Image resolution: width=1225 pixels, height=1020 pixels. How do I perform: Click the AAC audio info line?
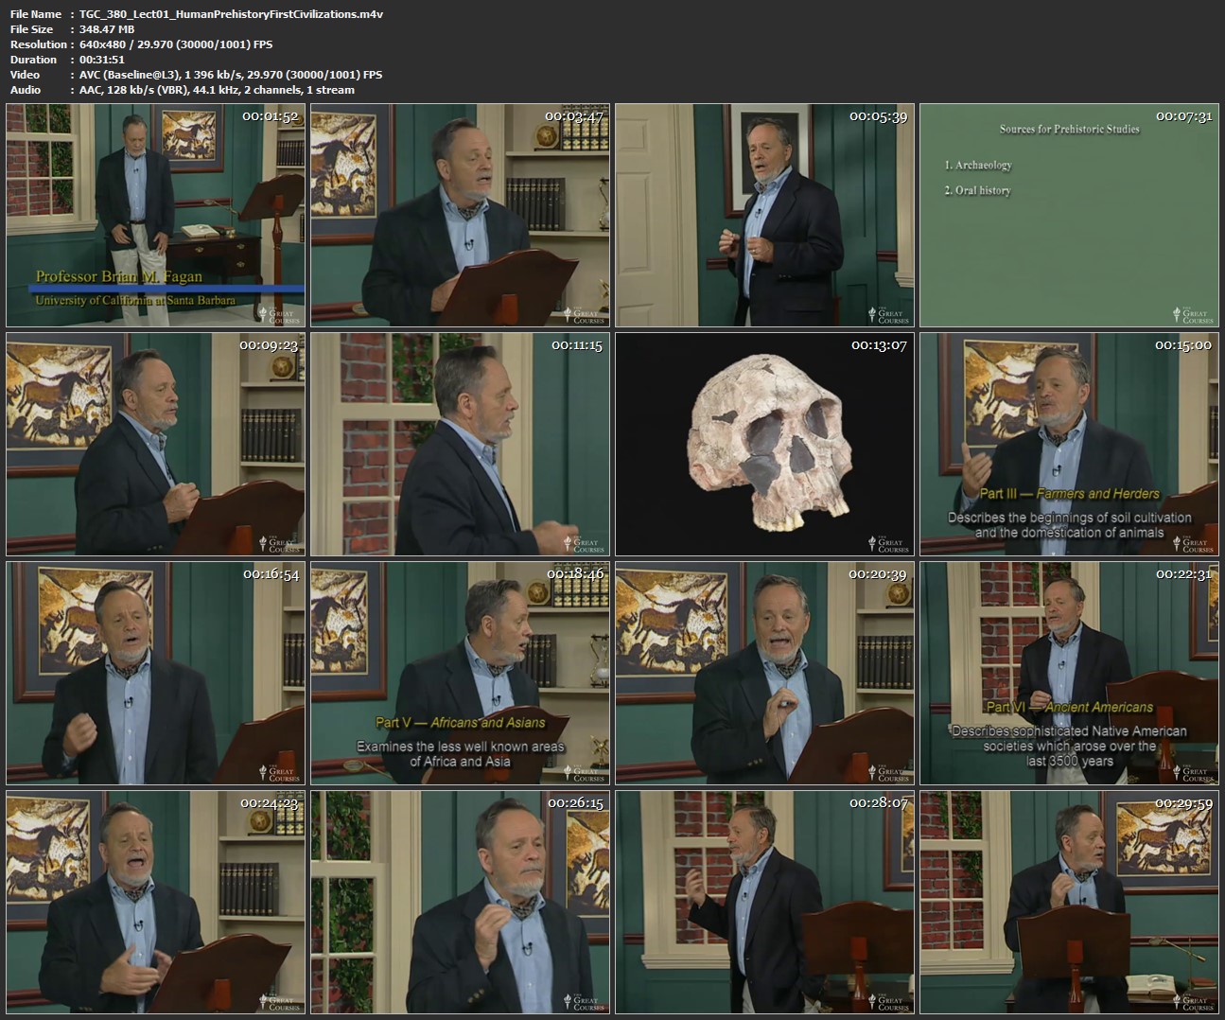coord(217,90)
